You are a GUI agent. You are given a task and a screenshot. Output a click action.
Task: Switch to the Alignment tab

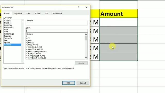pos(18,13)
